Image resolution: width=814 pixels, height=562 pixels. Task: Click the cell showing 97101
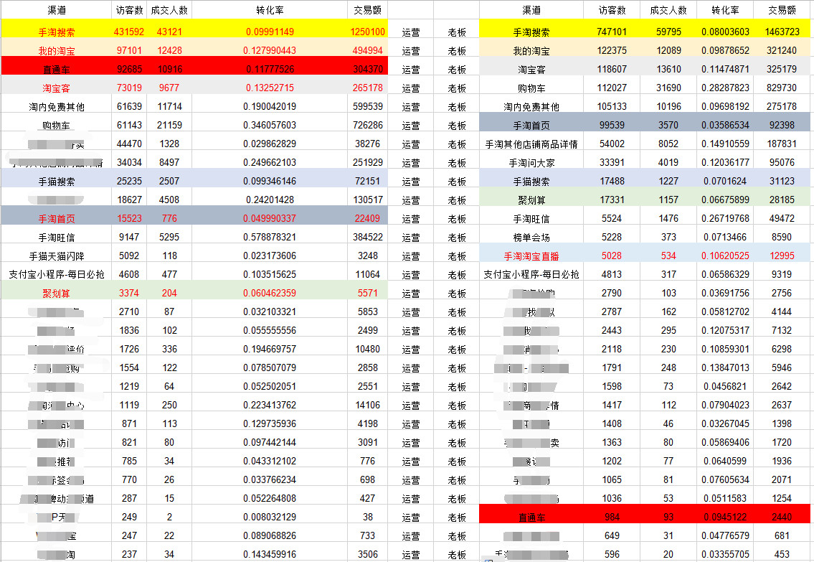click(129, 50)
